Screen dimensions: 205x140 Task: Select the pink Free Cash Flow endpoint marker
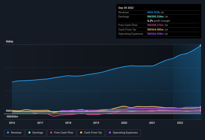pos(201,110)
